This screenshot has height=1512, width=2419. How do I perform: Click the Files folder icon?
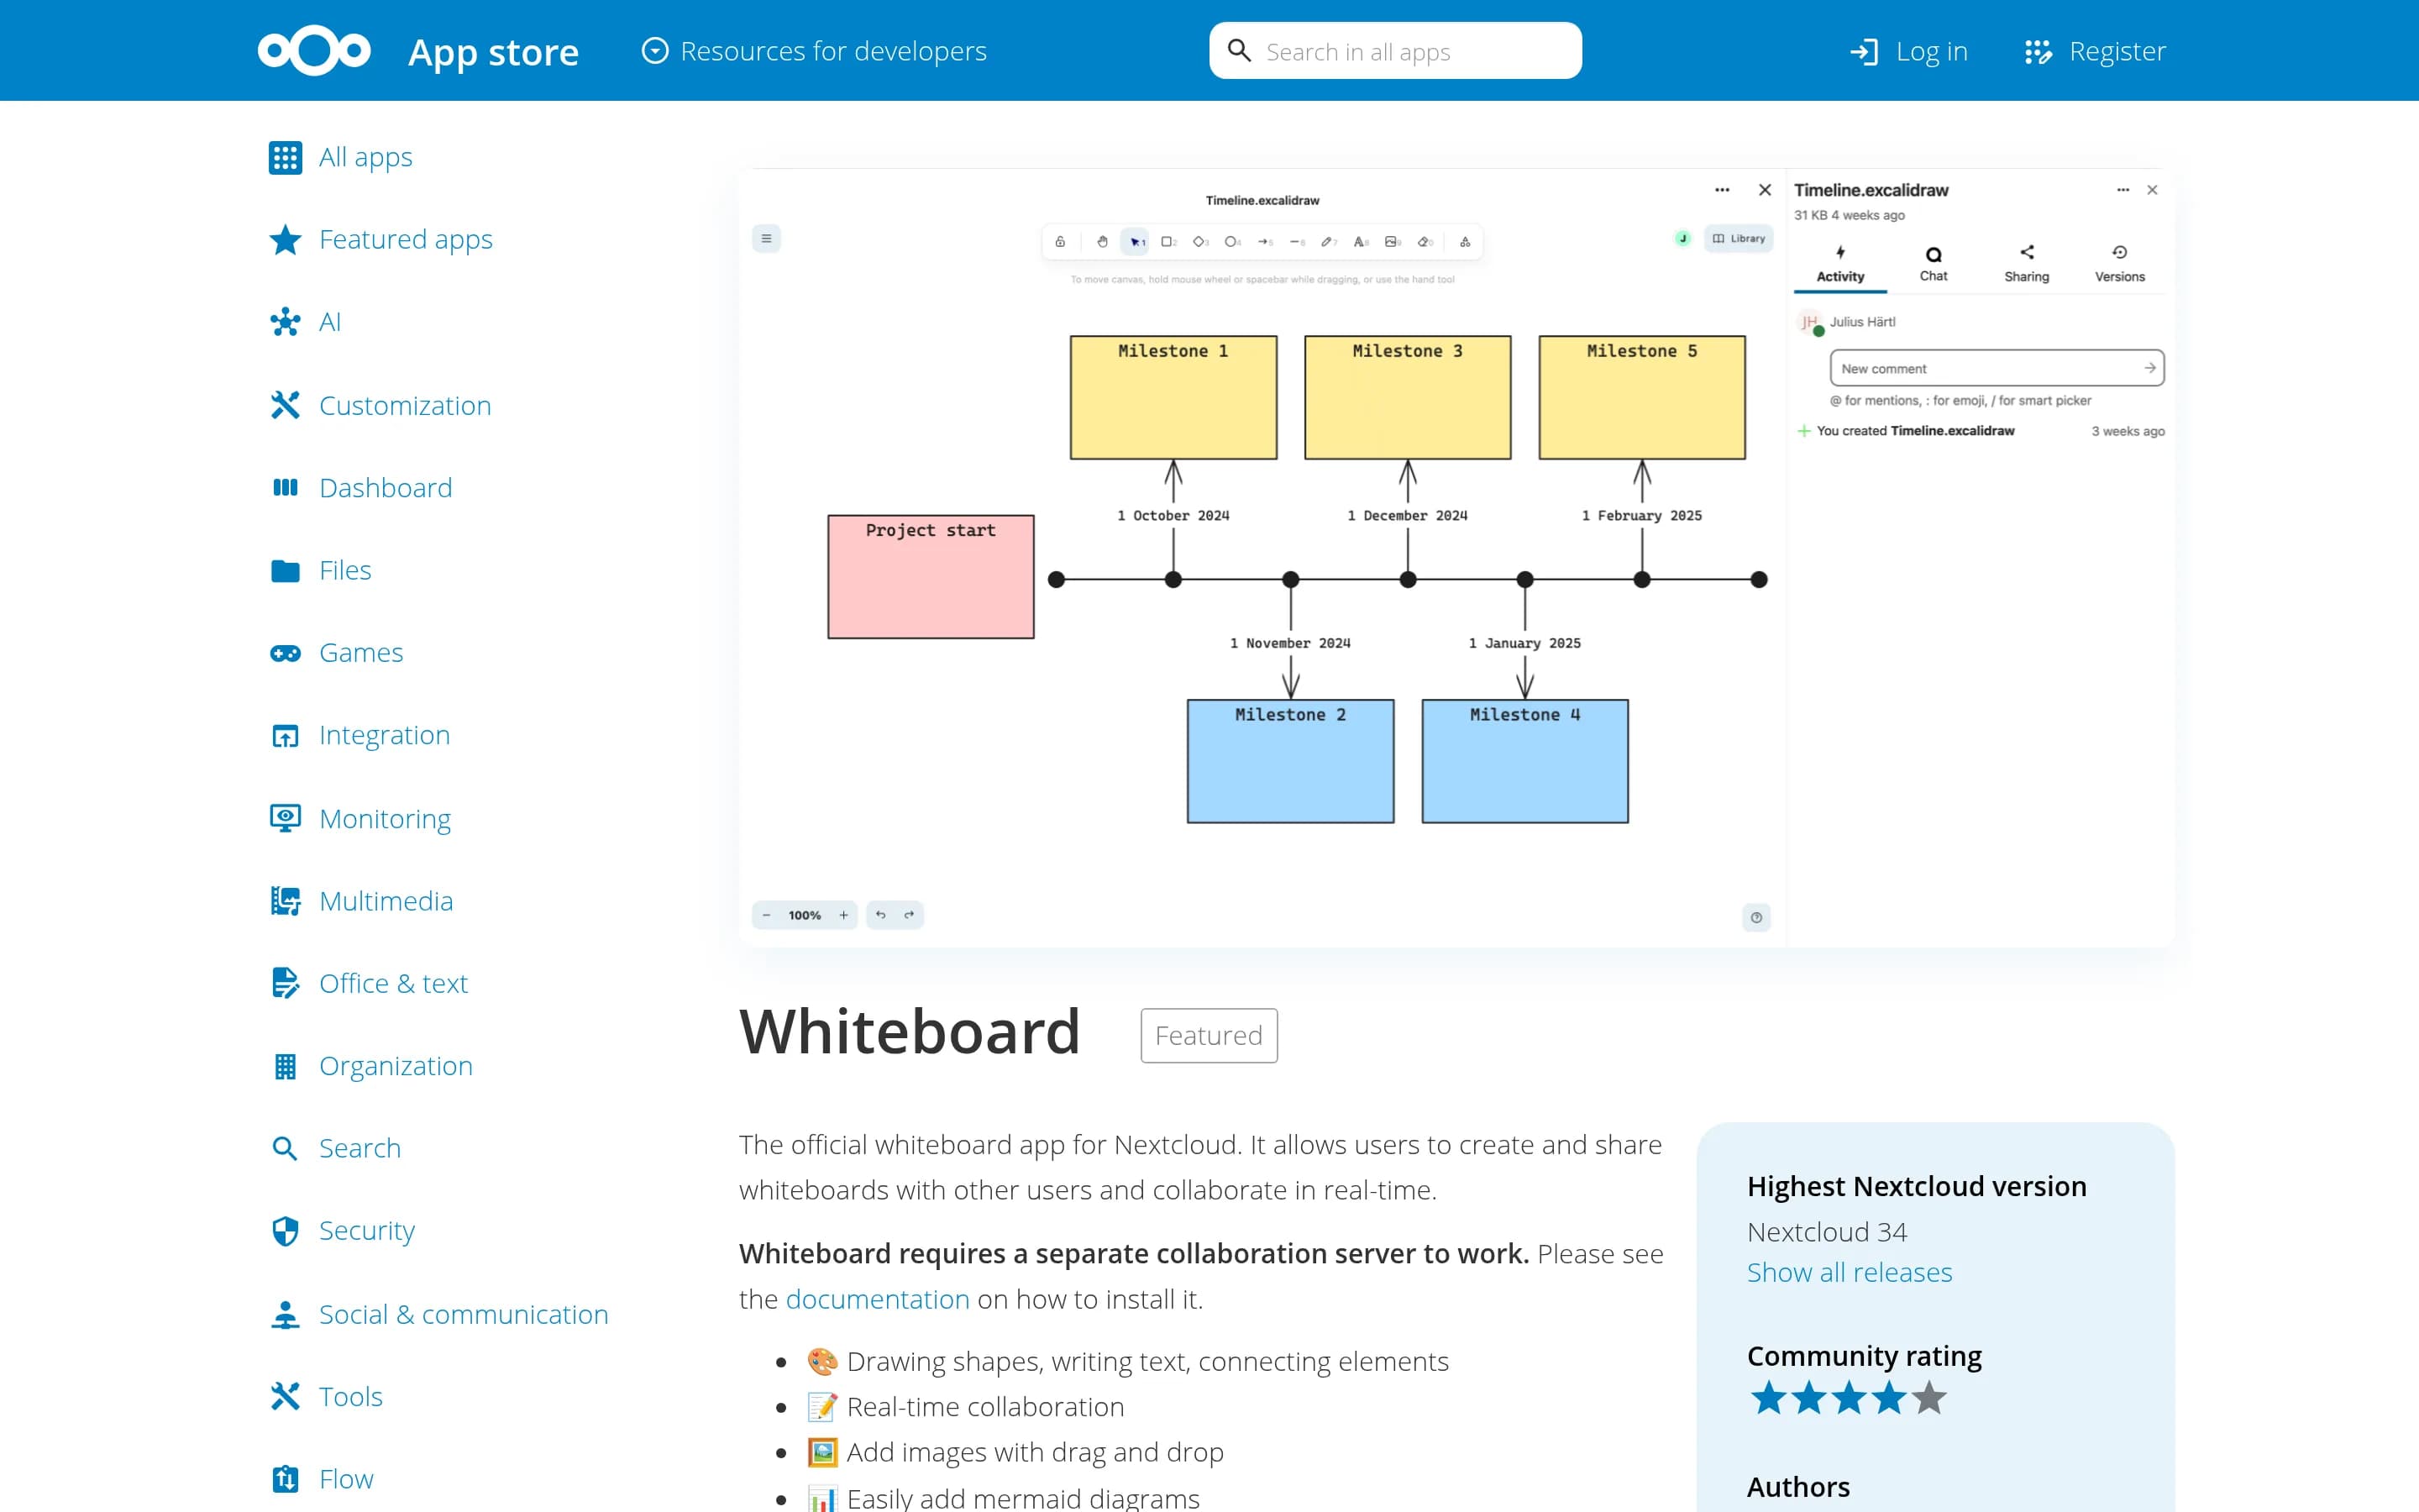coord(285,570)
